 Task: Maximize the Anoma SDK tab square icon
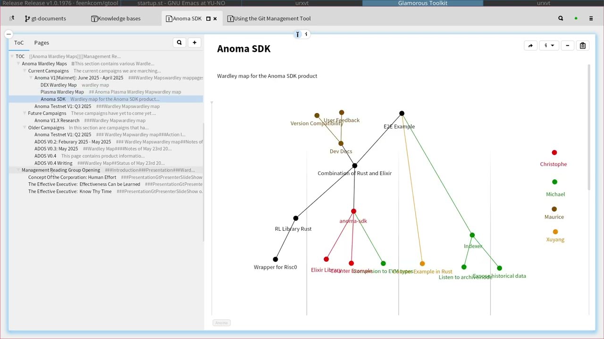pos(208,19)
